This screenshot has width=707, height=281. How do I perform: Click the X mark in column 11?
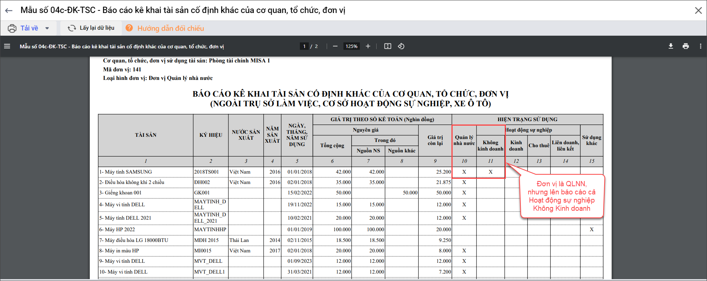click(491, 172)
